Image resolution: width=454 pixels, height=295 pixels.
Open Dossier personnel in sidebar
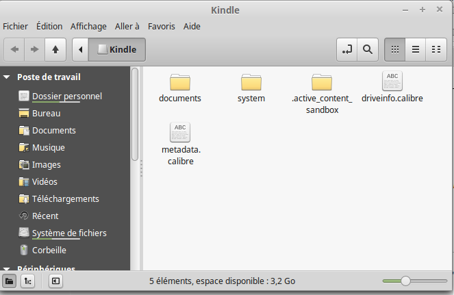[66, 96]
